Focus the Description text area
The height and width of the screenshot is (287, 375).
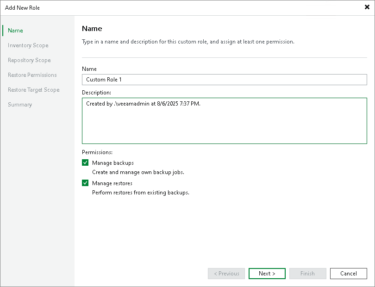pos(224,120)
